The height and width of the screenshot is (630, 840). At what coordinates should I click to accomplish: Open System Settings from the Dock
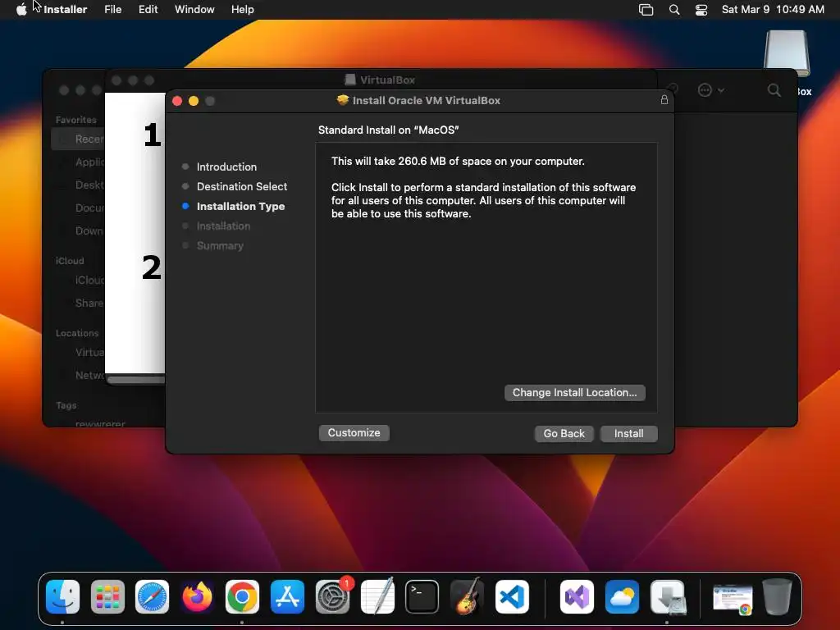coord(332,597)
